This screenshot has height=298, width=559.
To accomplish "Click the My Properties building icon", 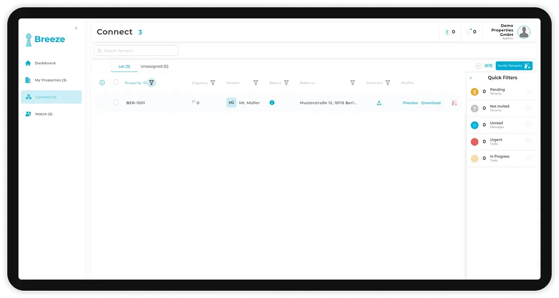I will click(x=28, y=80).
